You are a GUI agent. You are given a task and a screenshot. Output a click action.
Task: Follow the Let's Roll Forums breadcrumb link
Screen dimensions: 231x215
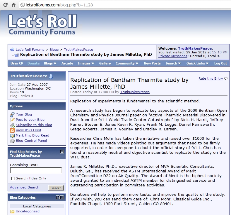(x=30, y=50)
